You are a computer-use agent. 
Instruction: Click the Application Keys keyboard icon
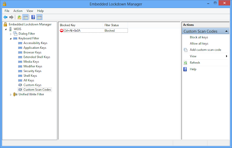coord(20,48)
